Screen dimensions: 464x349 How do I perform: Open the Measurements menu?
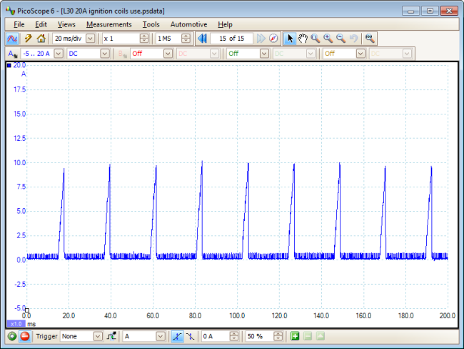109,24
